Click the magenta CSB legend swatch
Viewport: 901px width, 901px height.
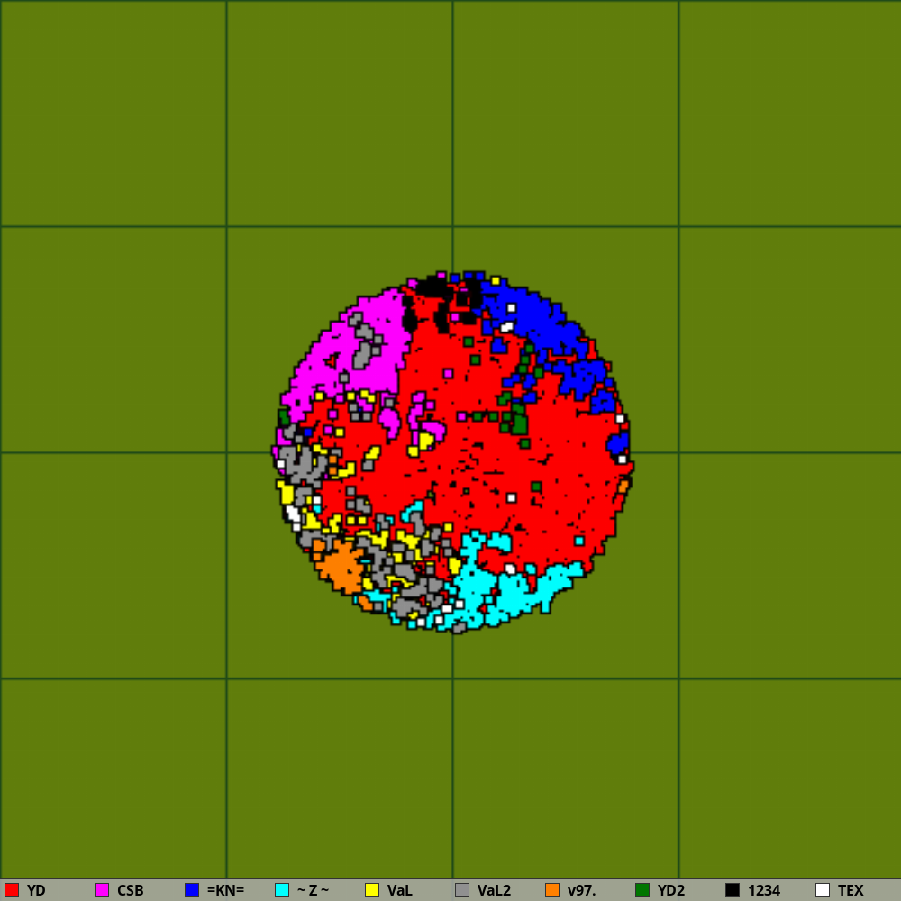pos(102,890)
